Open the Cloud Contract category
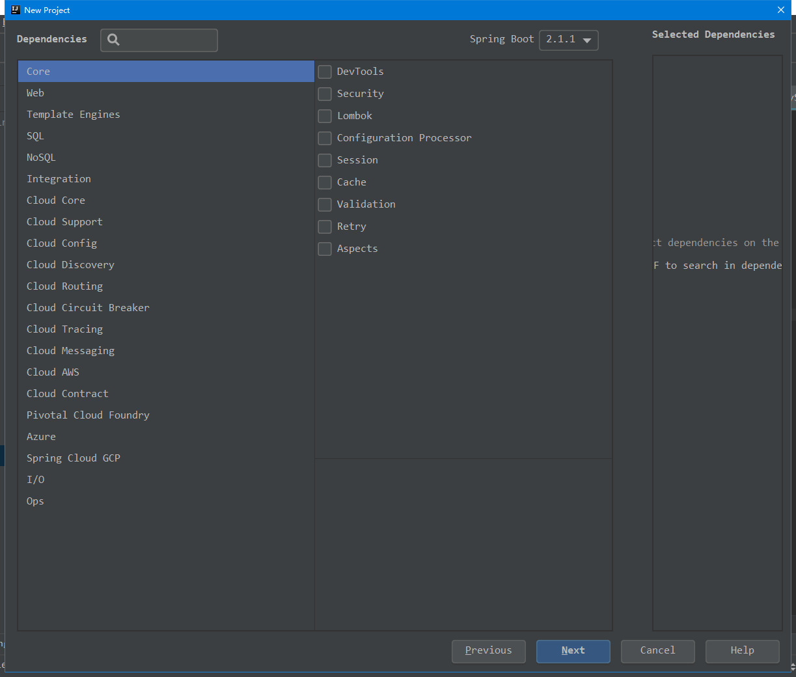Screen dimensions: 796x677 [x=166, y=394]
